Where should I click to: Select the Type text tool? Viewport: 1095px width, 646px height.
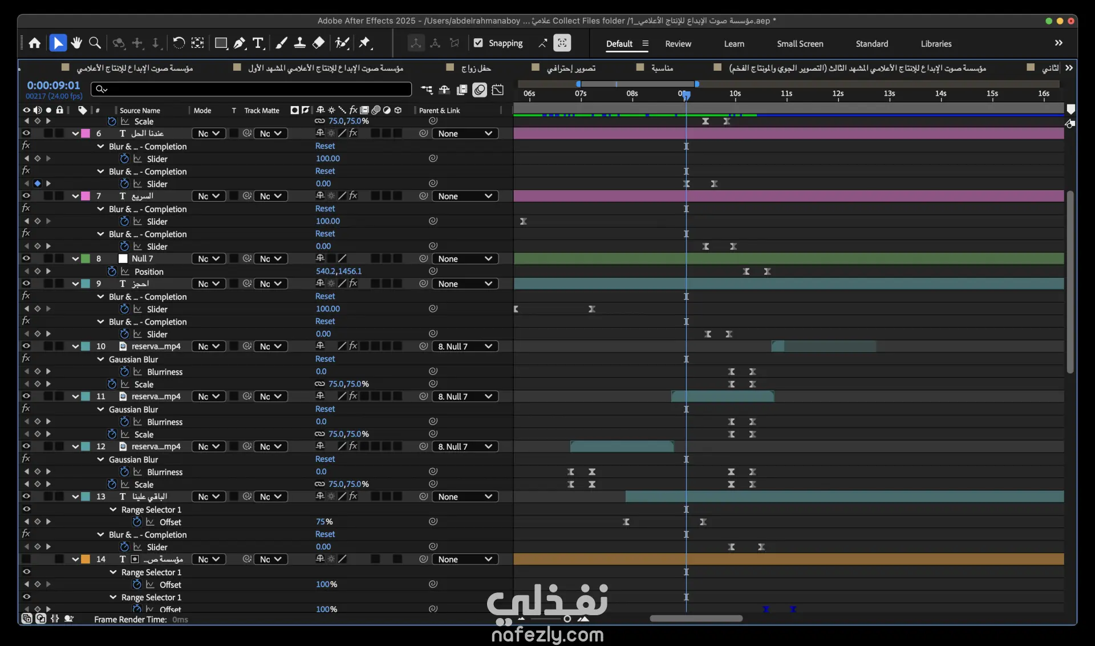pyautogui.click(x=258, y=43)
